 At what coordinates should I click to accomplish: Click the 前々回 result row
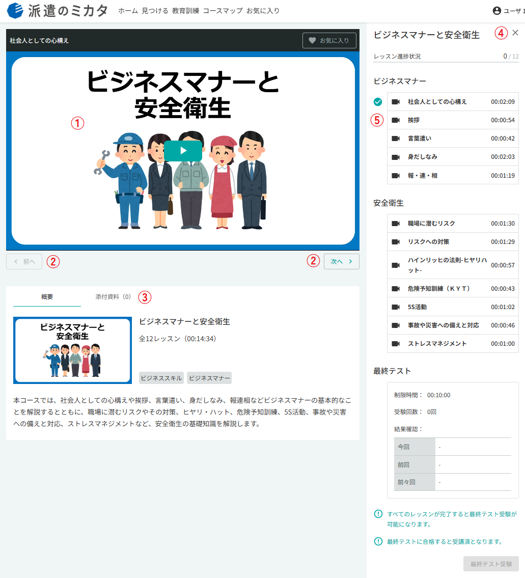(453, 482)
